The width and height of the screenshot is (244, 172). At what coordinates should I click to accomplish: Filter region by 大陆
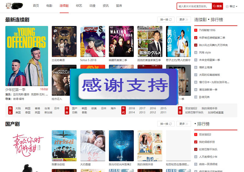click(18, 108)
